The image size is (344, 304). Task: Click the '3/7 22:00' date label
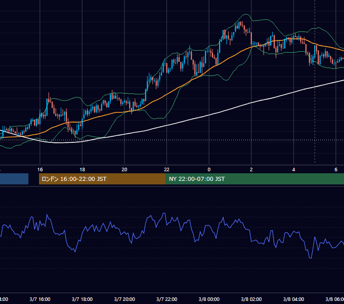coord(167,299)
